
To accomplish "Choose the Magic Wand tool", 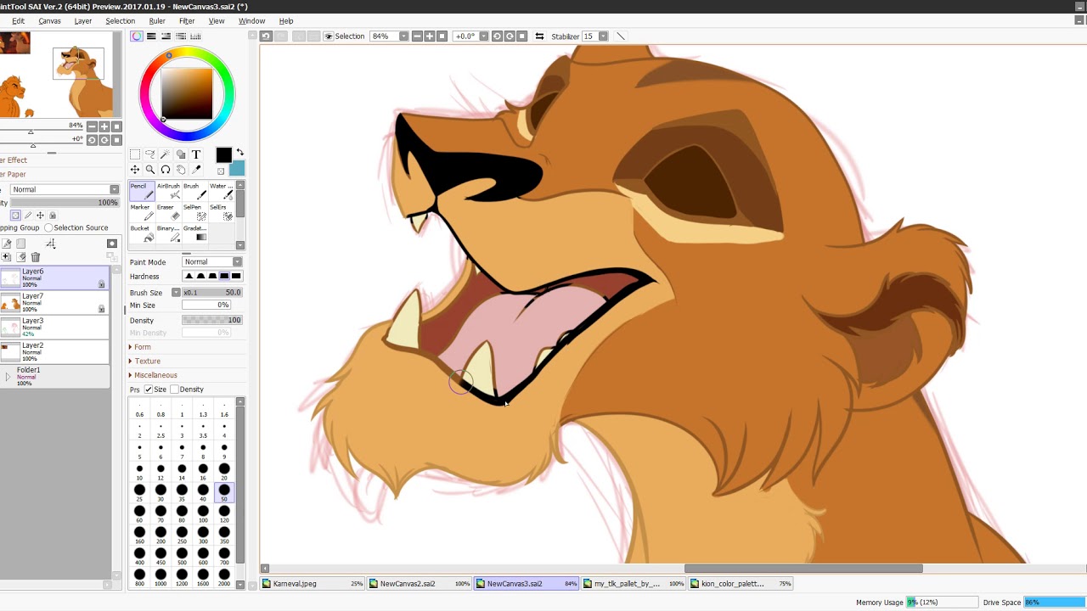I will 166,154.
